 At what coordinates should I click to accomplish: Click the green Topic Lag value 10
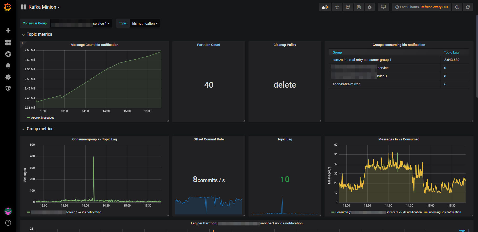click(285, 180)
